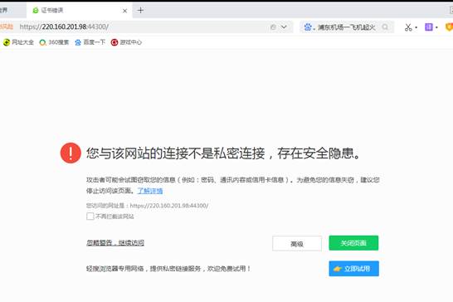The width and height of the screenshot is (453, 302).
Task: Click the search magnifier icon in search box
Action: coord(385,27)
